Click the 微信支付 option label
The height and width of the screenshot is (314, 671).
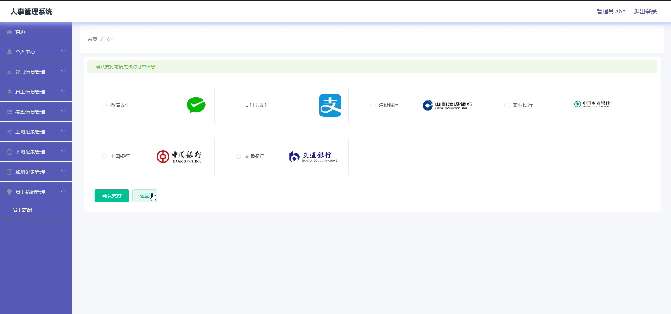[x=120, y=105]
